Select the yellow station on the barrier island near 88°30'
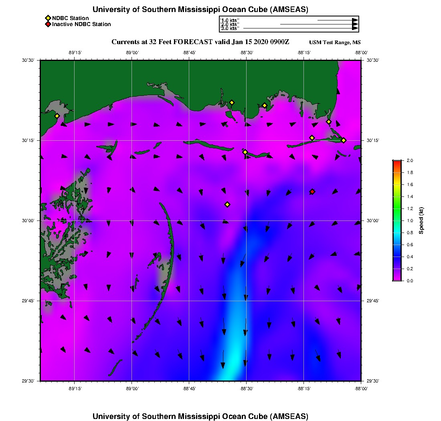 pos(245,152)
